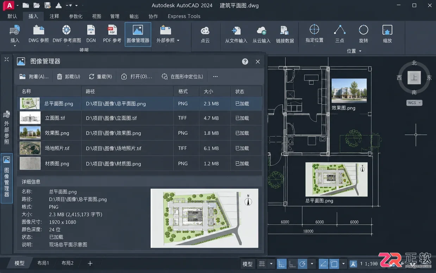Sort the image list by 名称 column header
This screenshot has width=436, height=273.
[49, 91]
